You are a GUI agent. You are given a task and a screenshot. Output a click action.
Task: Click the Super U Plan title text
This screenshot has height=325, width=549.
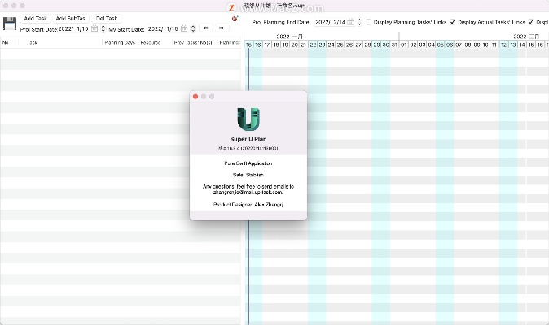[248, 139]
